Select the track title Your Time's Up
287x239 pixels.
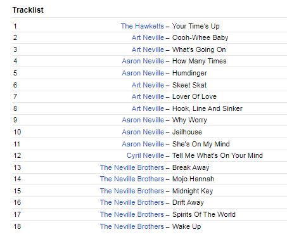click(196, 26)
